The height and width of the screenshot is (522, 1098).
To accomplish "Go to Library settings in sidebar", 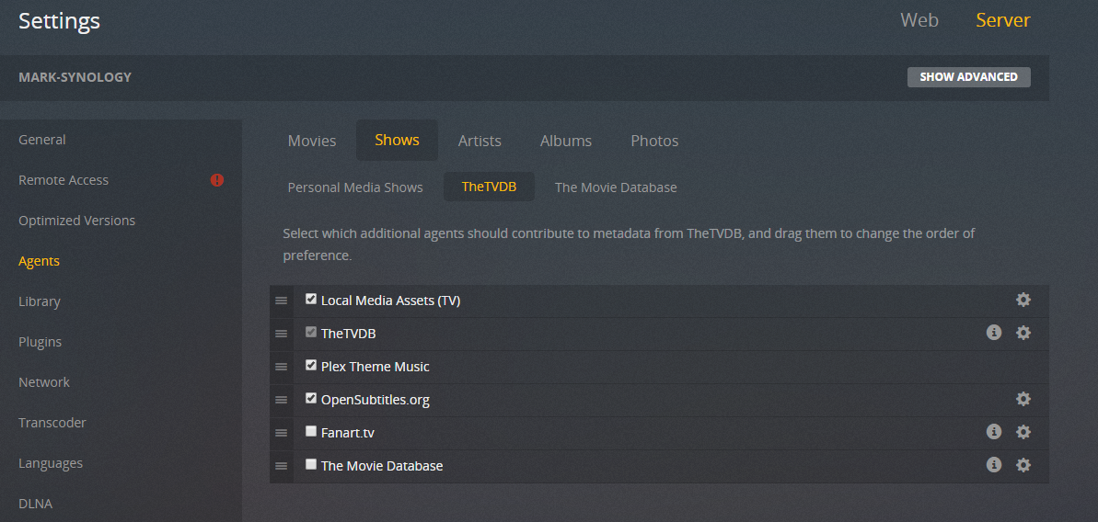I will coord(39,301).
